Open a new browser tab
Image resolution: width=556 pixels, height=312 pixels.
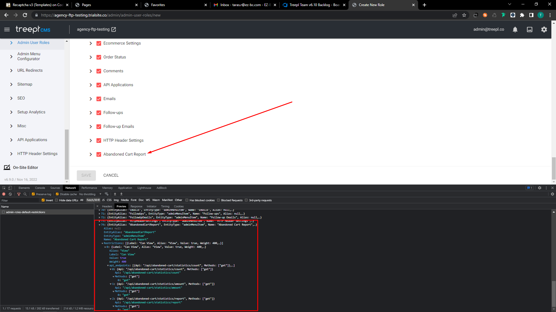point(424,5)
